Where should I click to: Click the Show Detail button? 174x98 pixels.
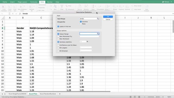point(136,6)
